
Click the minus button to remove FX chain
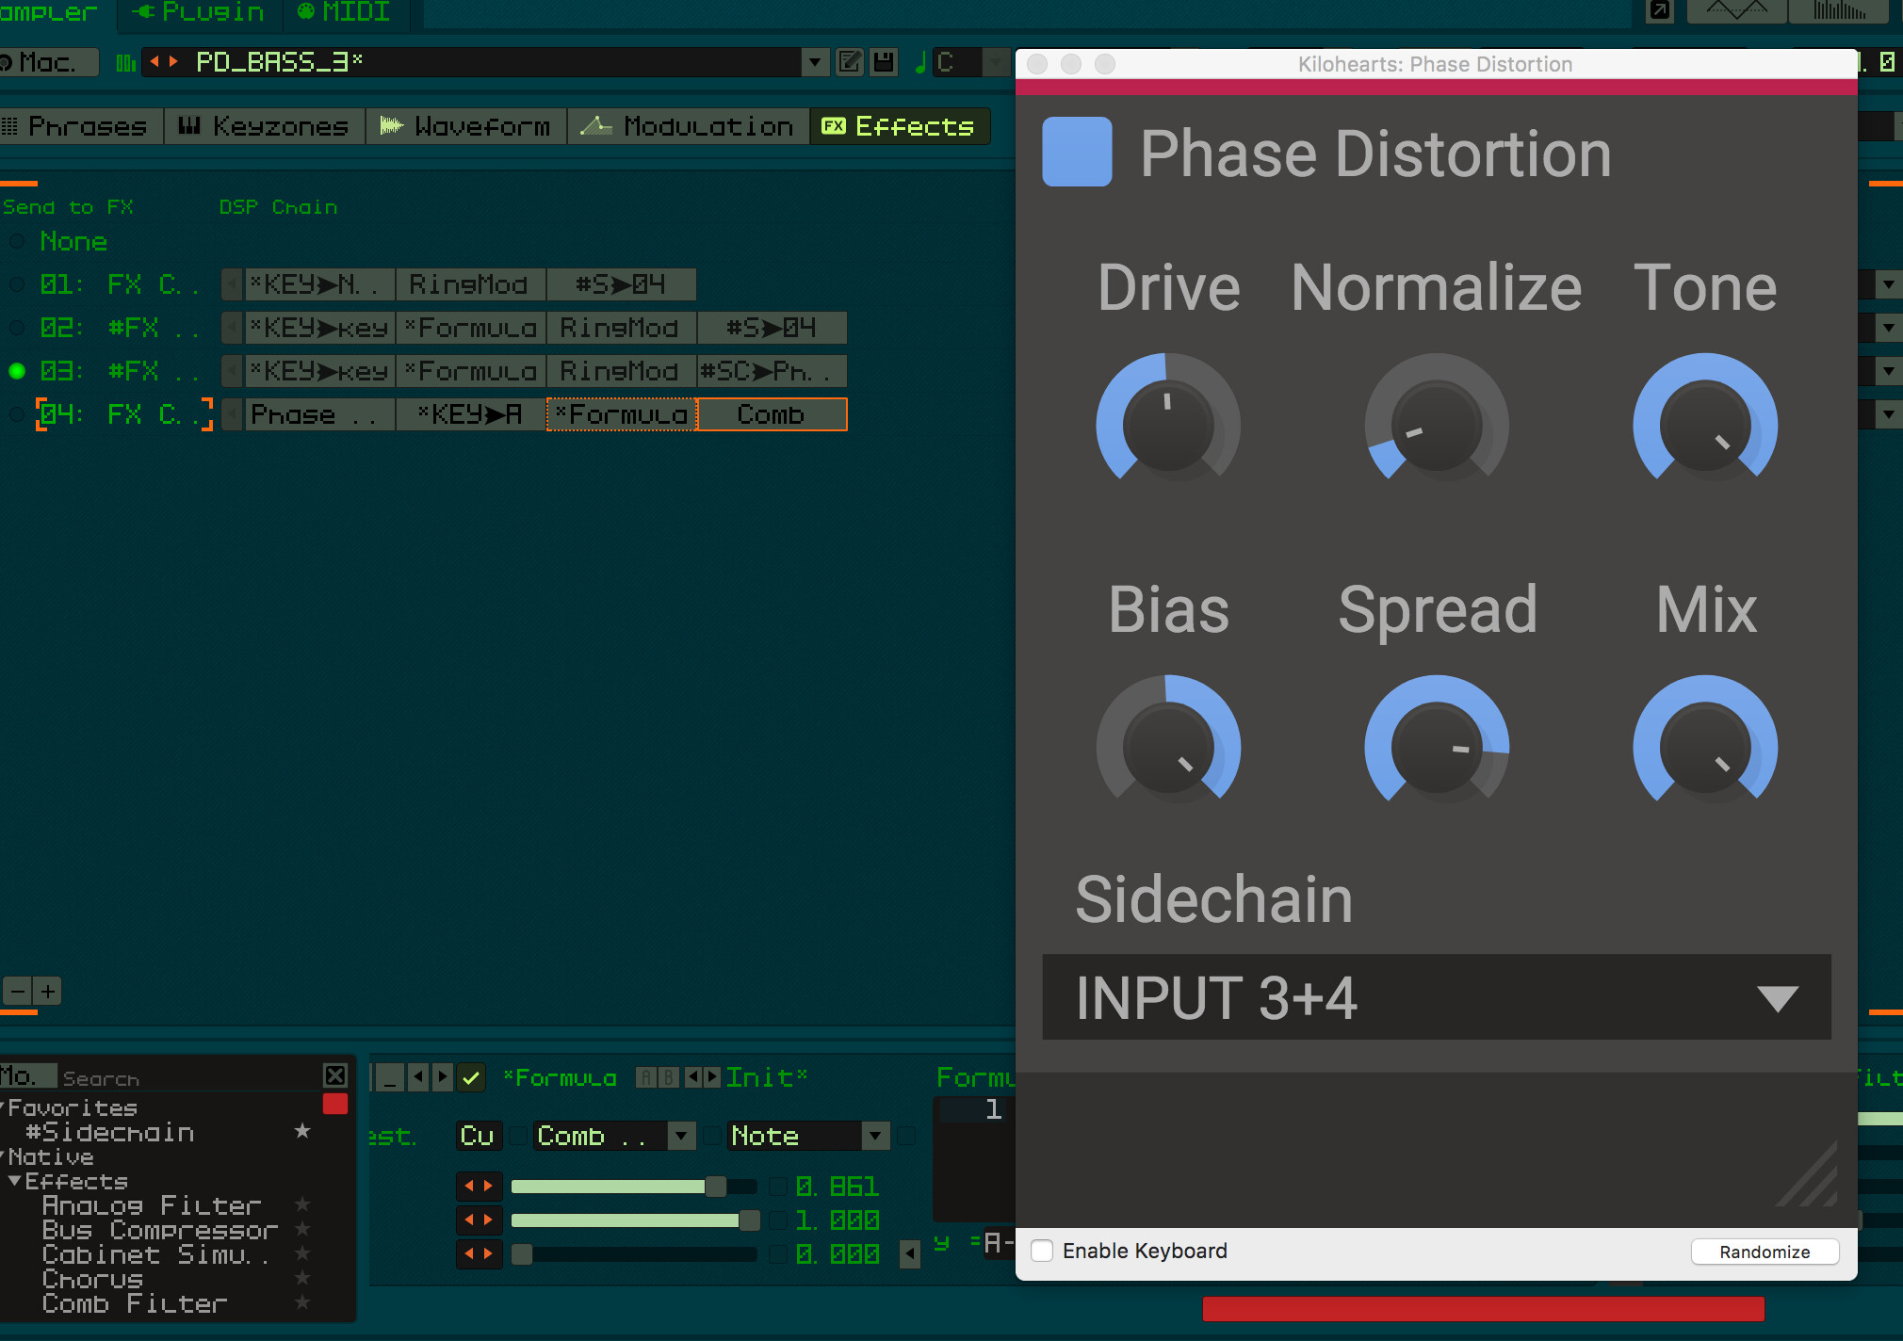click(x=18, y=991)
